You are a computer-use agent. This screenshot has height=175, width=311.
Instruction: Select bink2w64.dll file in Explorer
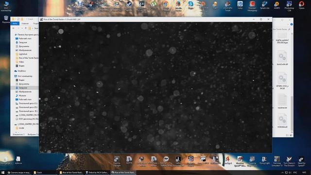click(x=282, y=58)
